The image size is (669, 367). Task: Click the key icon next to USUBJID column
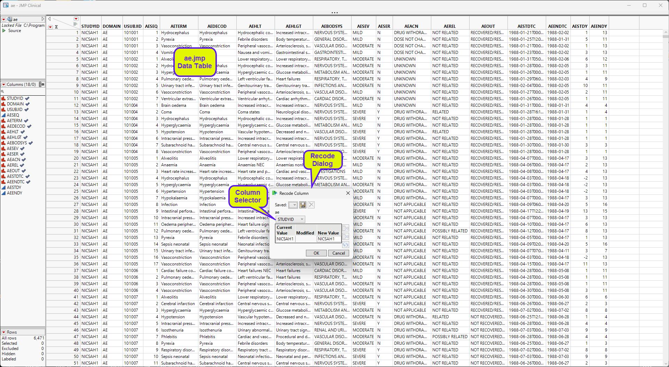pyautogui.click(x=26, y=109)
